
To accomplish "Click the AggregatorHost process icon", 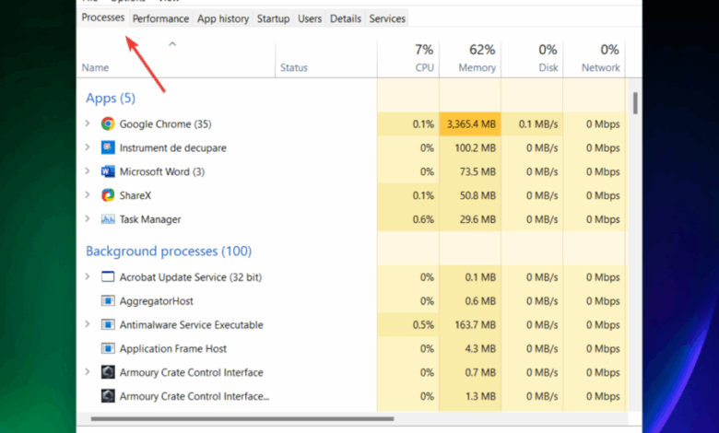I will click(108, 300).
